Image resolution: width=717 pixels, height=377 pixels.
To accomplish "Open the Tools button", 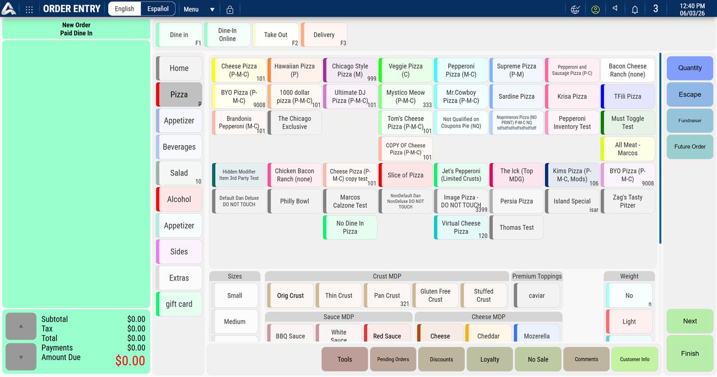I will pos(344,359).
